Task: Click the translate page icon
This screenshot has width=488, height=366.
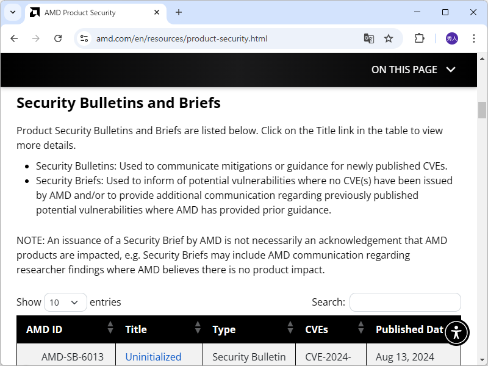Action: pyautogui.click(x=369, y=38)
